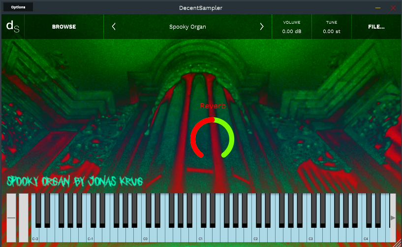Click the Tune 0.00 st control
Viewport: 402px width, 247px height.
[332, 27]
